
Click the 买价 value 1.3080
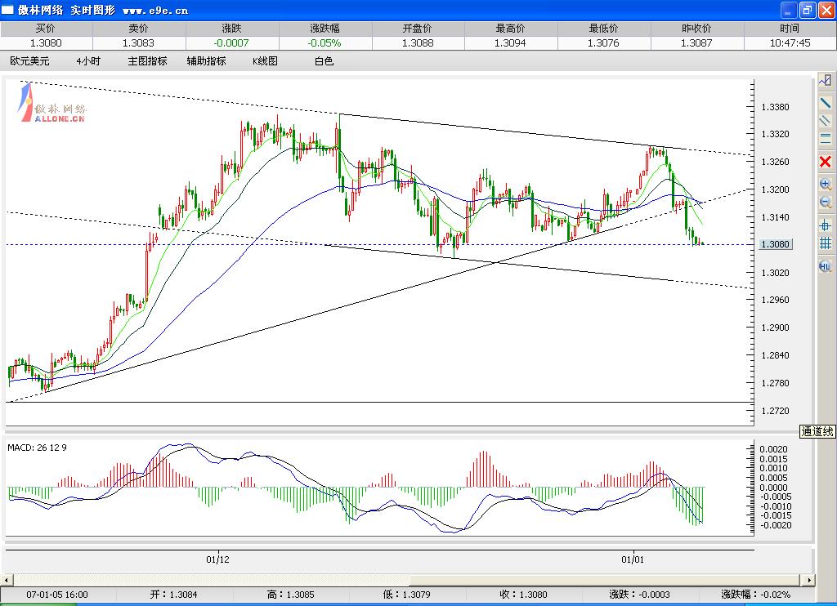(x=46, y=43)
